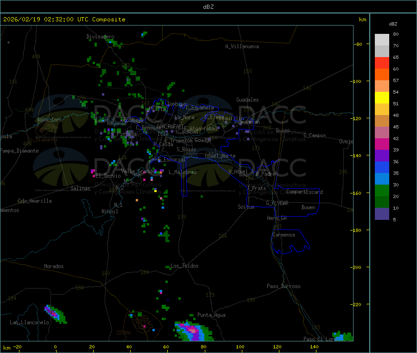Click the 5 dBZ bottom legend swatch
This screenshot has width=417, height=353.
pyautogui.click(x=382, y=214)
